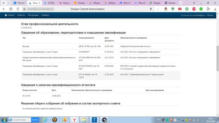The height and width of the screenshot is (123, 219).
Task: Open the Новости menu item
Action: click(x=21, y=15)
